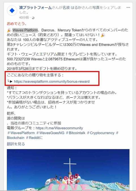Viewport: 136px width, 191px height.
Task: Click 翻訳を見る to view translation
Action: [x=16, y=144]
